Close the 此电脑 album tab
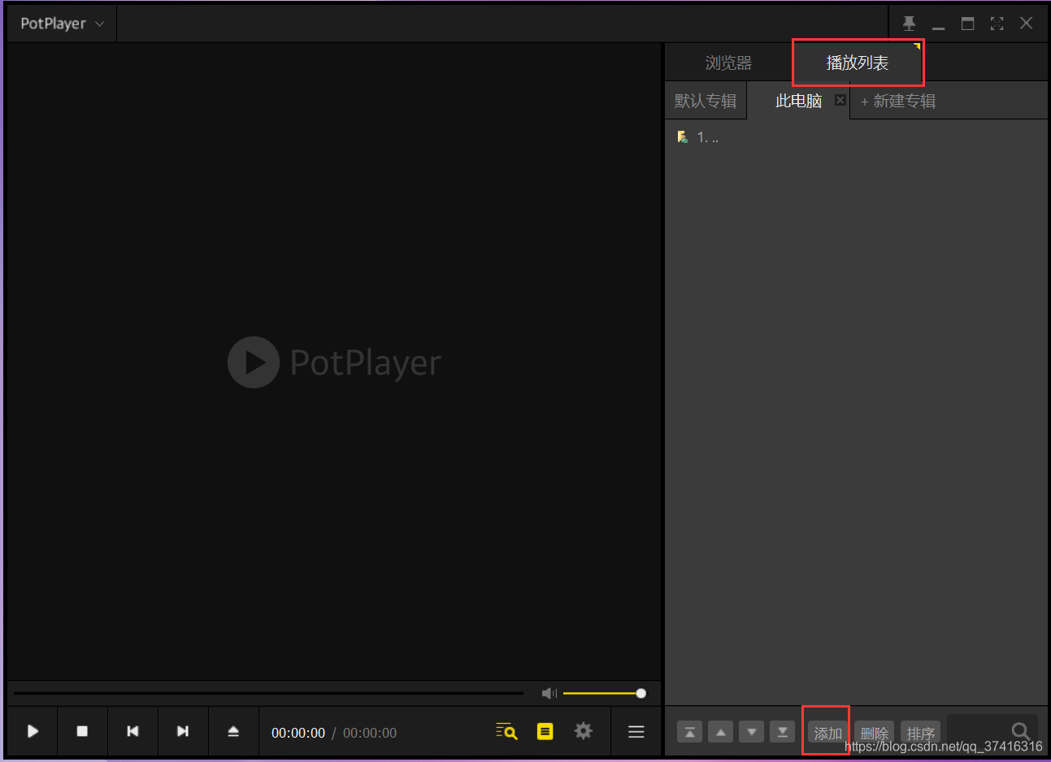The width and height of the screenshot is (1051, 762). point(840,100)
